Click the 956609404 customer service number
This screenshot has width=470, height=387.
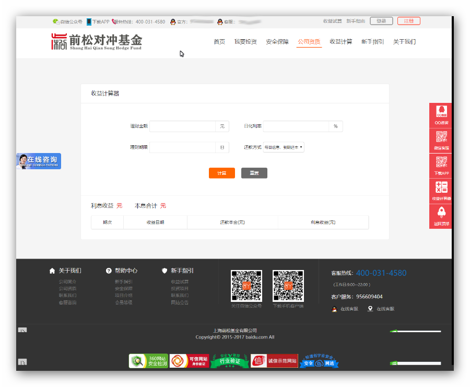(x=369, y=297)
